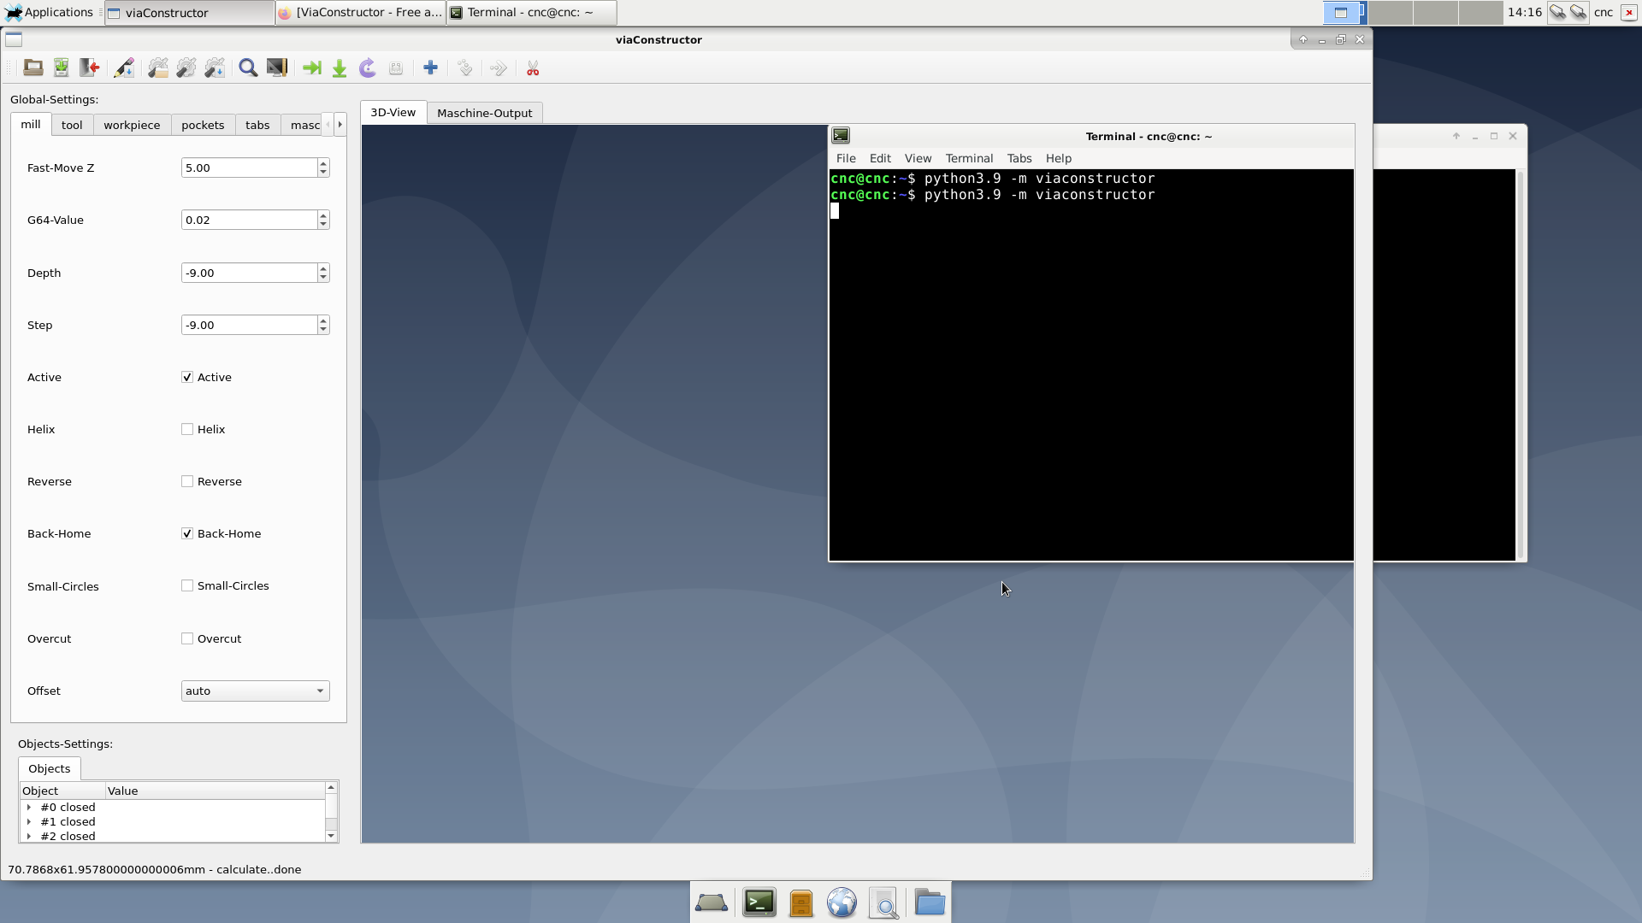Image resolution: width=1642 pixels, height=923 pixels.
Task: Click the show-desktop icon in the dock
Action: [x=712, y=902]
